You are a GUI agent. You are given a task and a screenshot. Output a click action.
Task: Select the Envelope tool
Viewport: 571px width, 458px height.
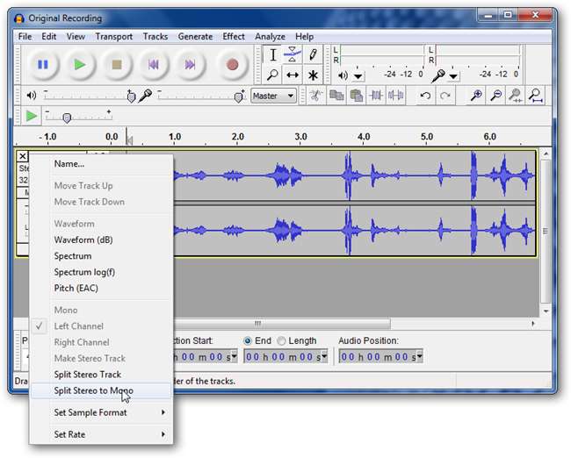293,54
